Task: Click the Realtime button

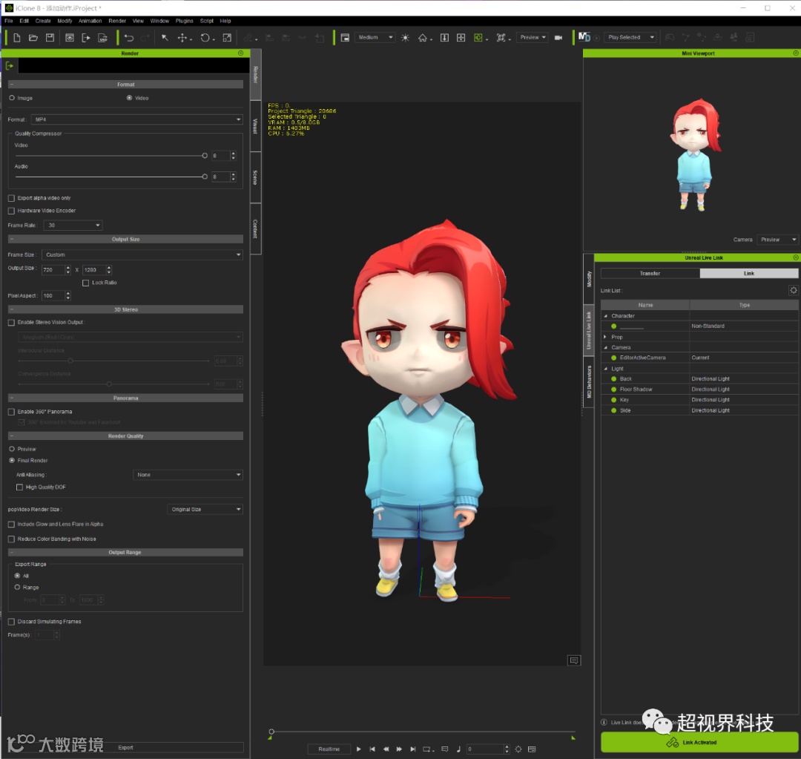Action: pyautogui.click(x=329, y=749)
